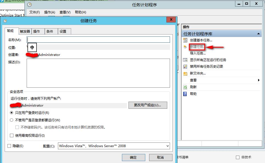Open the 操作(A) menu
The width and height of the screenshot is (265, 163).
click(x=49, y=12)
